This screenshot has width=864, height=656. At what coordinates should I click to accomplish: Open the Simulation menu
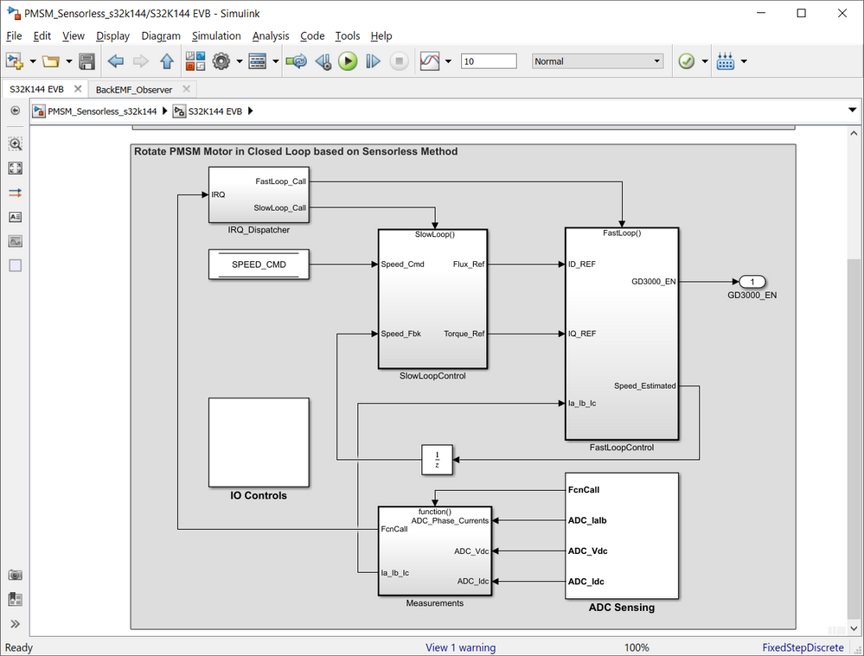pos(216,35)
